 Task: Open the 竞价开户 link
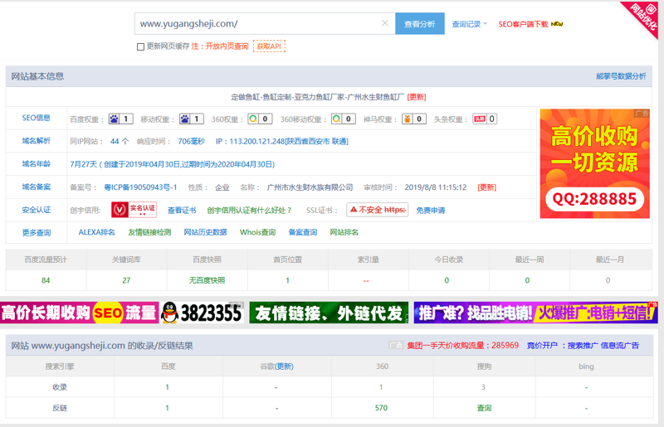point(542,345)
